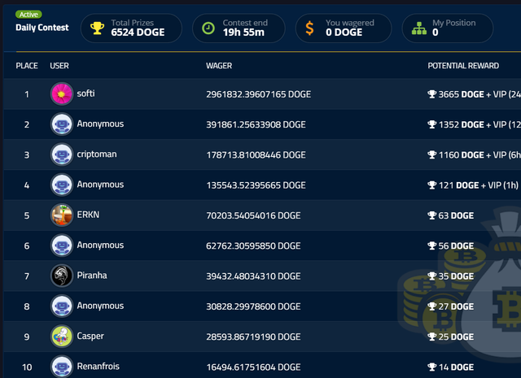
Task: Open the robot avatar in place 8 row
Action: coord(62,306)
